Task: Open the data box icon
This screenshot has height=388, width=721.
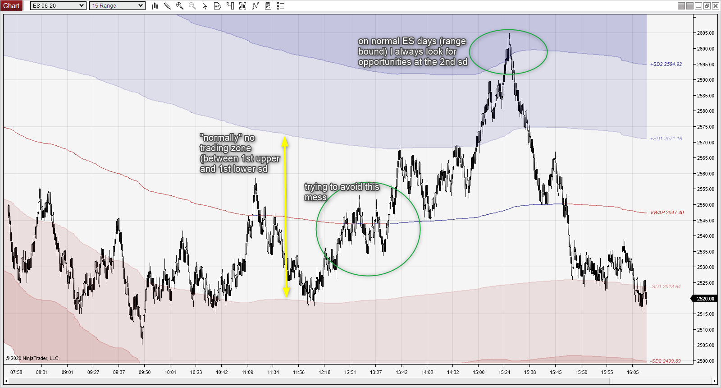Action: 218,6
